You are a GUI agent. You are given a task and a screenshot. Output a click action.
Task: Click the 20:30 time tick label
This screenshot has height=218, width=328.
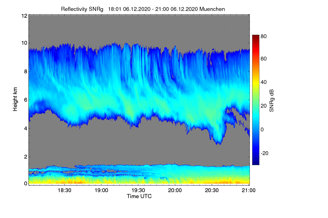click(x=212, y=190)
